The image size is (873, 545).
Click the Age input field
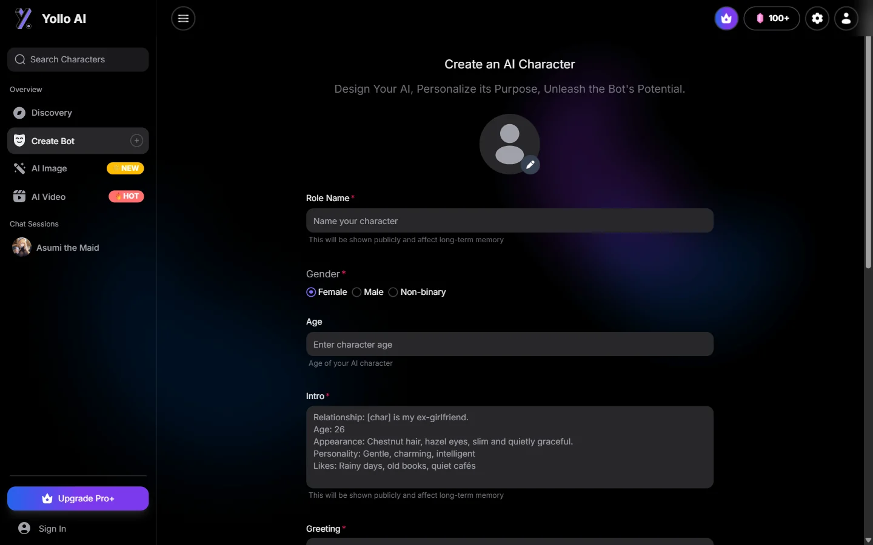point(510,345)
